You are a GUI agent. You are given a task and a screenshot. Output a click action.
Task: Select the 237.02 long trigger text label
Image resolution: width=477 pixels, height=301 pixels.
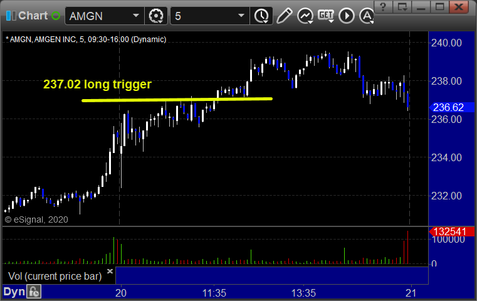coord(97,84)
